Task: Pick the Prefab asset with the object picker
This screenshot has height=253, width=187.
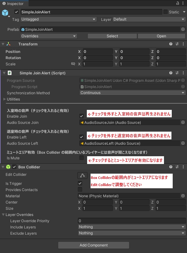Action: click(183, 29)
